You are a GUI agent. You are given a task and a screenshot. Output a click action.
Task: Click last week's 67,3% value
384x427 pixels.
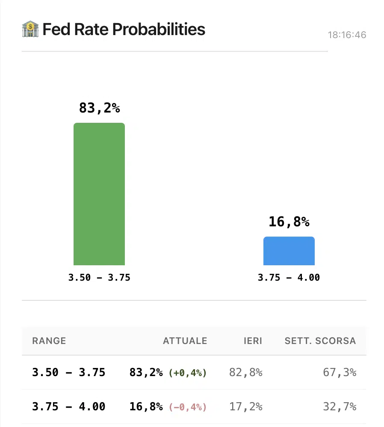coord(340,373)
